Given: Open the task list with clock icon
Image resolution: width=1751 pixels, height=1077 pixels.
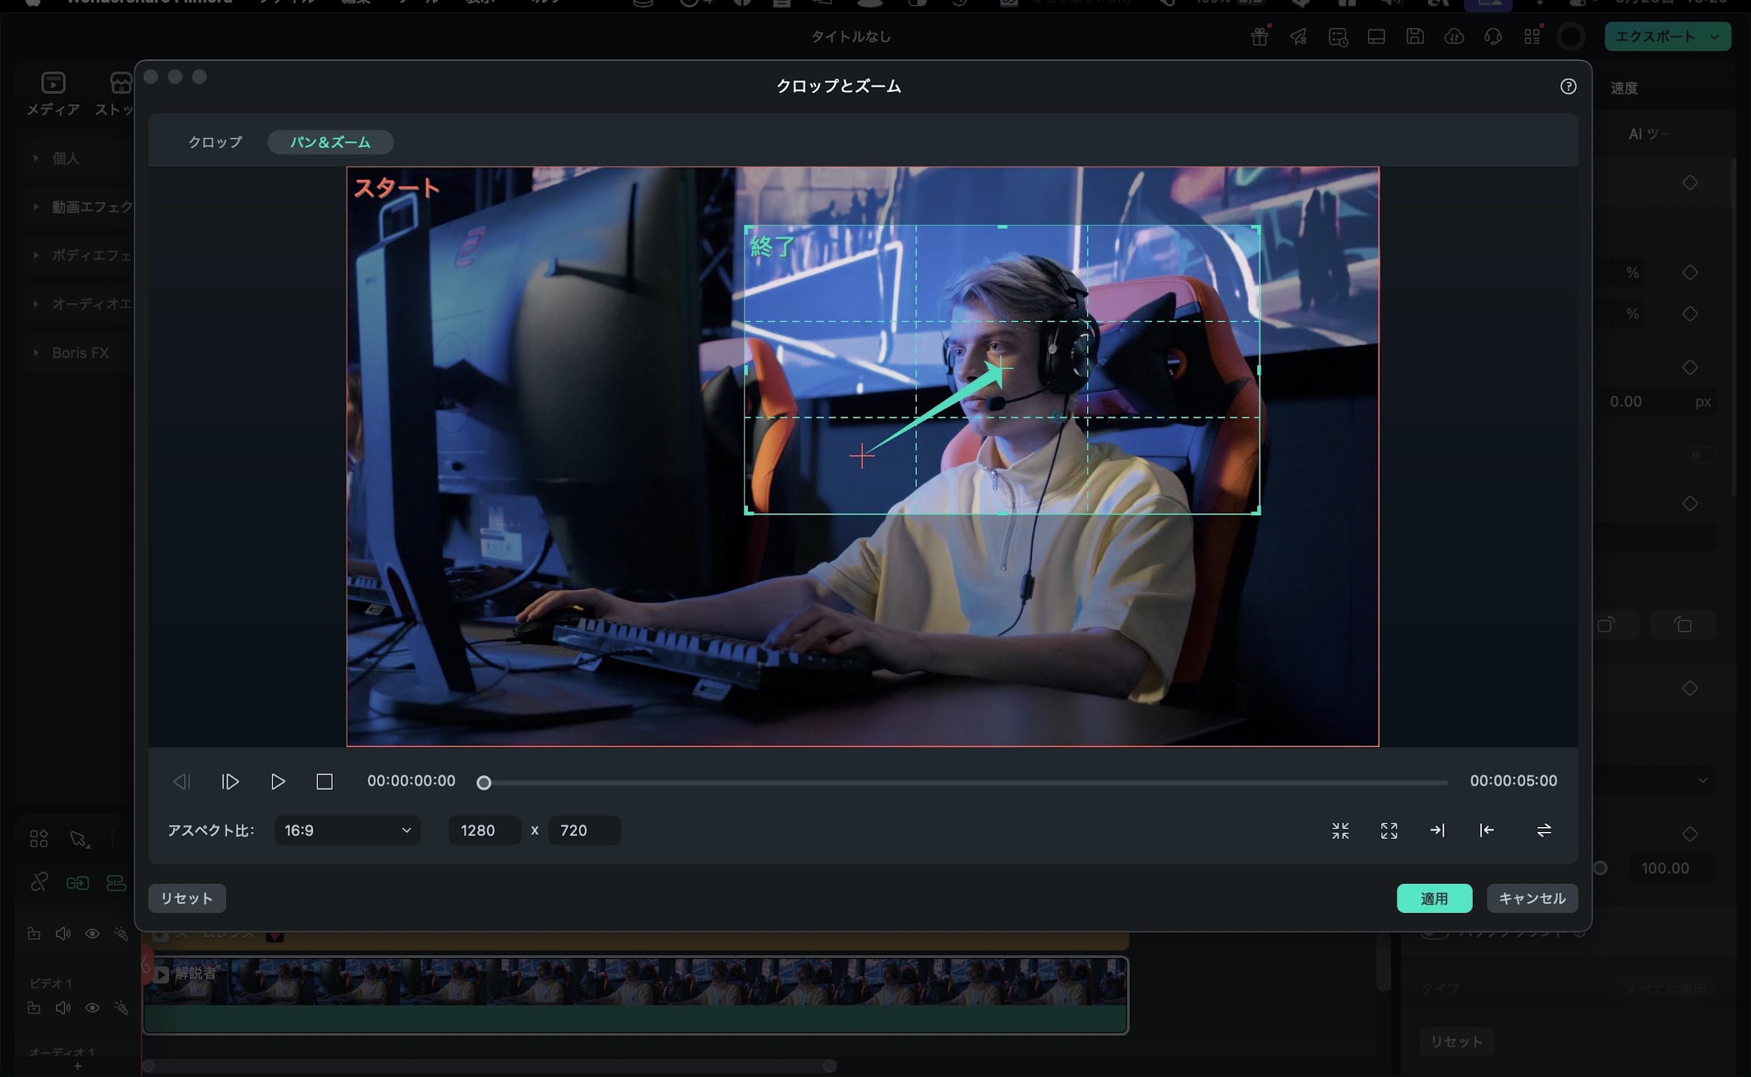Looking at the screenshot, I should 1337,36.
